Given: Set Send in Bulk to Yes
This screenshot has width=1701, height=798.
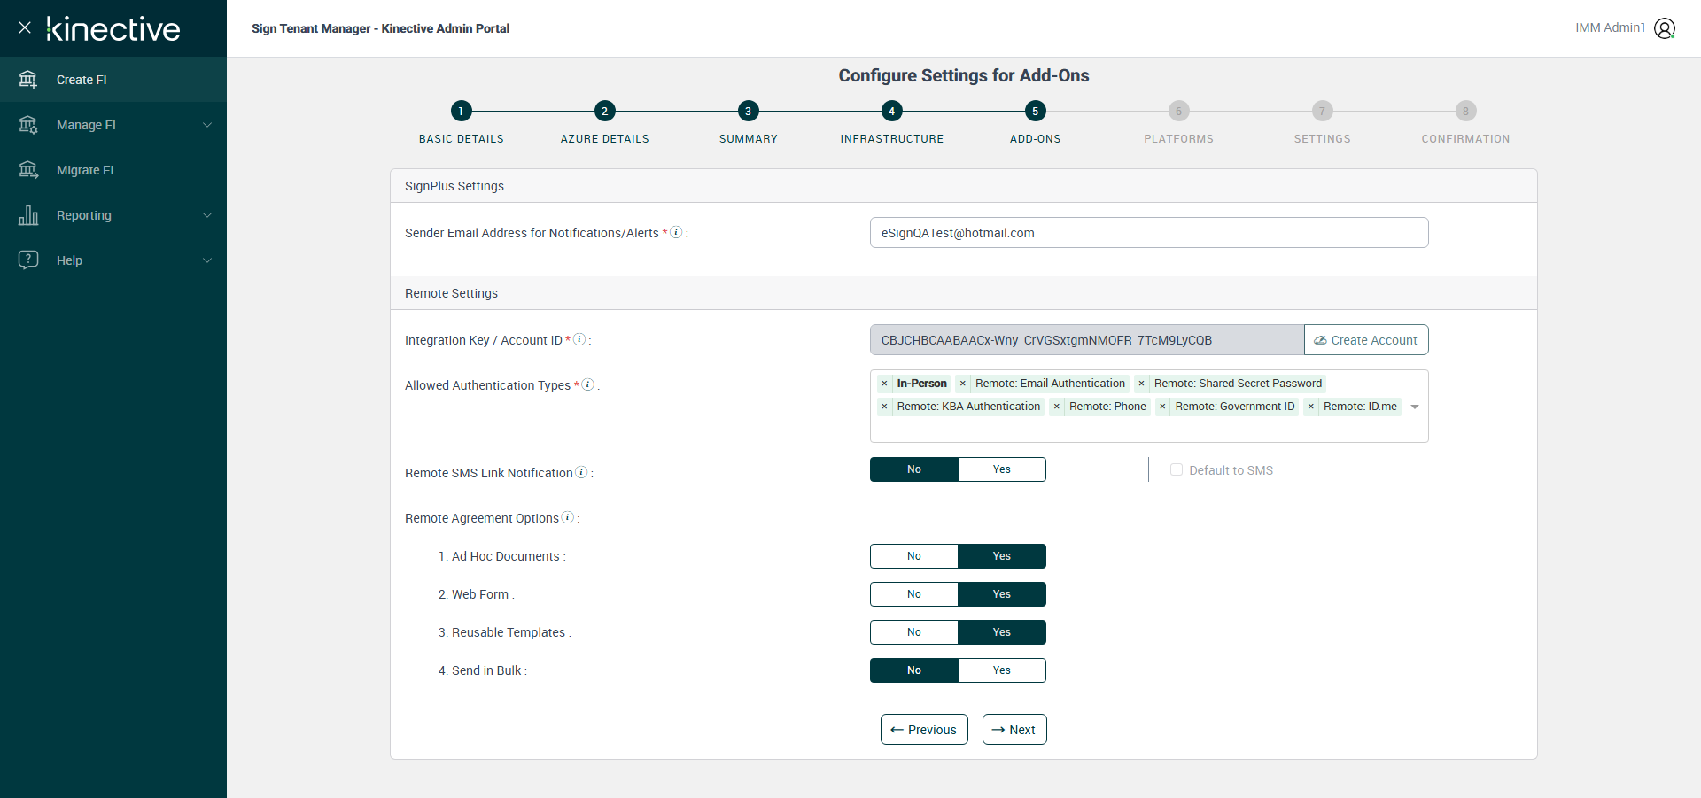Looking at the screenshot, I should (x=1002, y=670).
